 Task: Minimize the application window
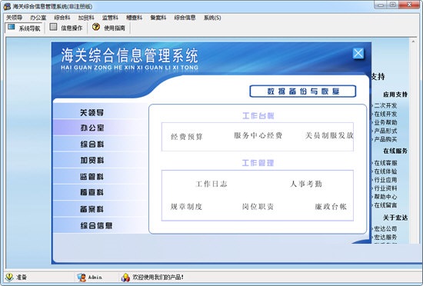(x=381, y=5)
